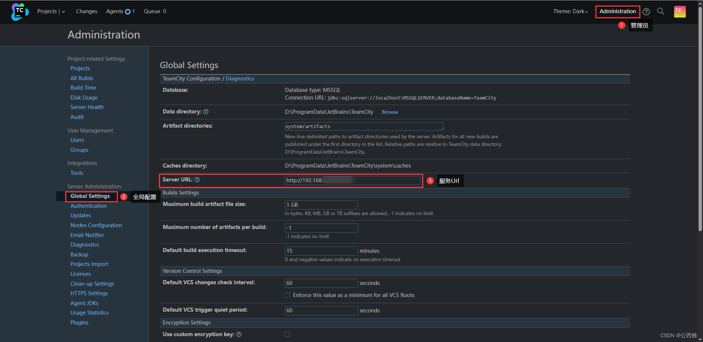Click Default VCS changes check interval field
This screenshot has width=703, height=342.
tap(321, 283)
